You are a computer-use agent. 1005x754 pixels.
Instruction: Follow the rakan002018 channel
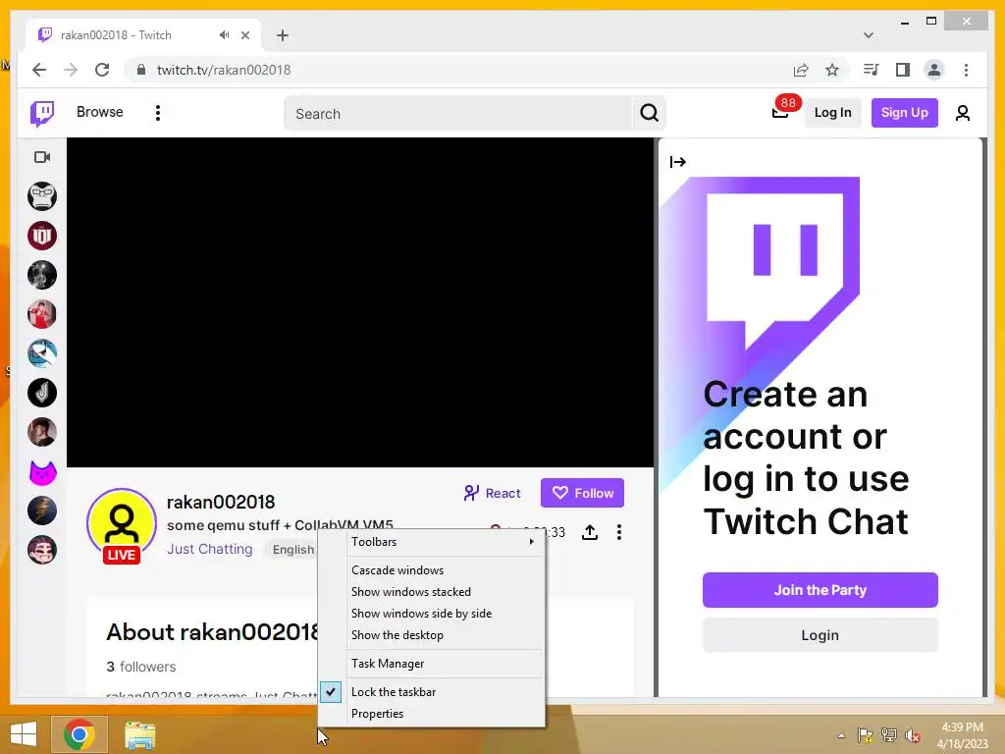point(582,493)
